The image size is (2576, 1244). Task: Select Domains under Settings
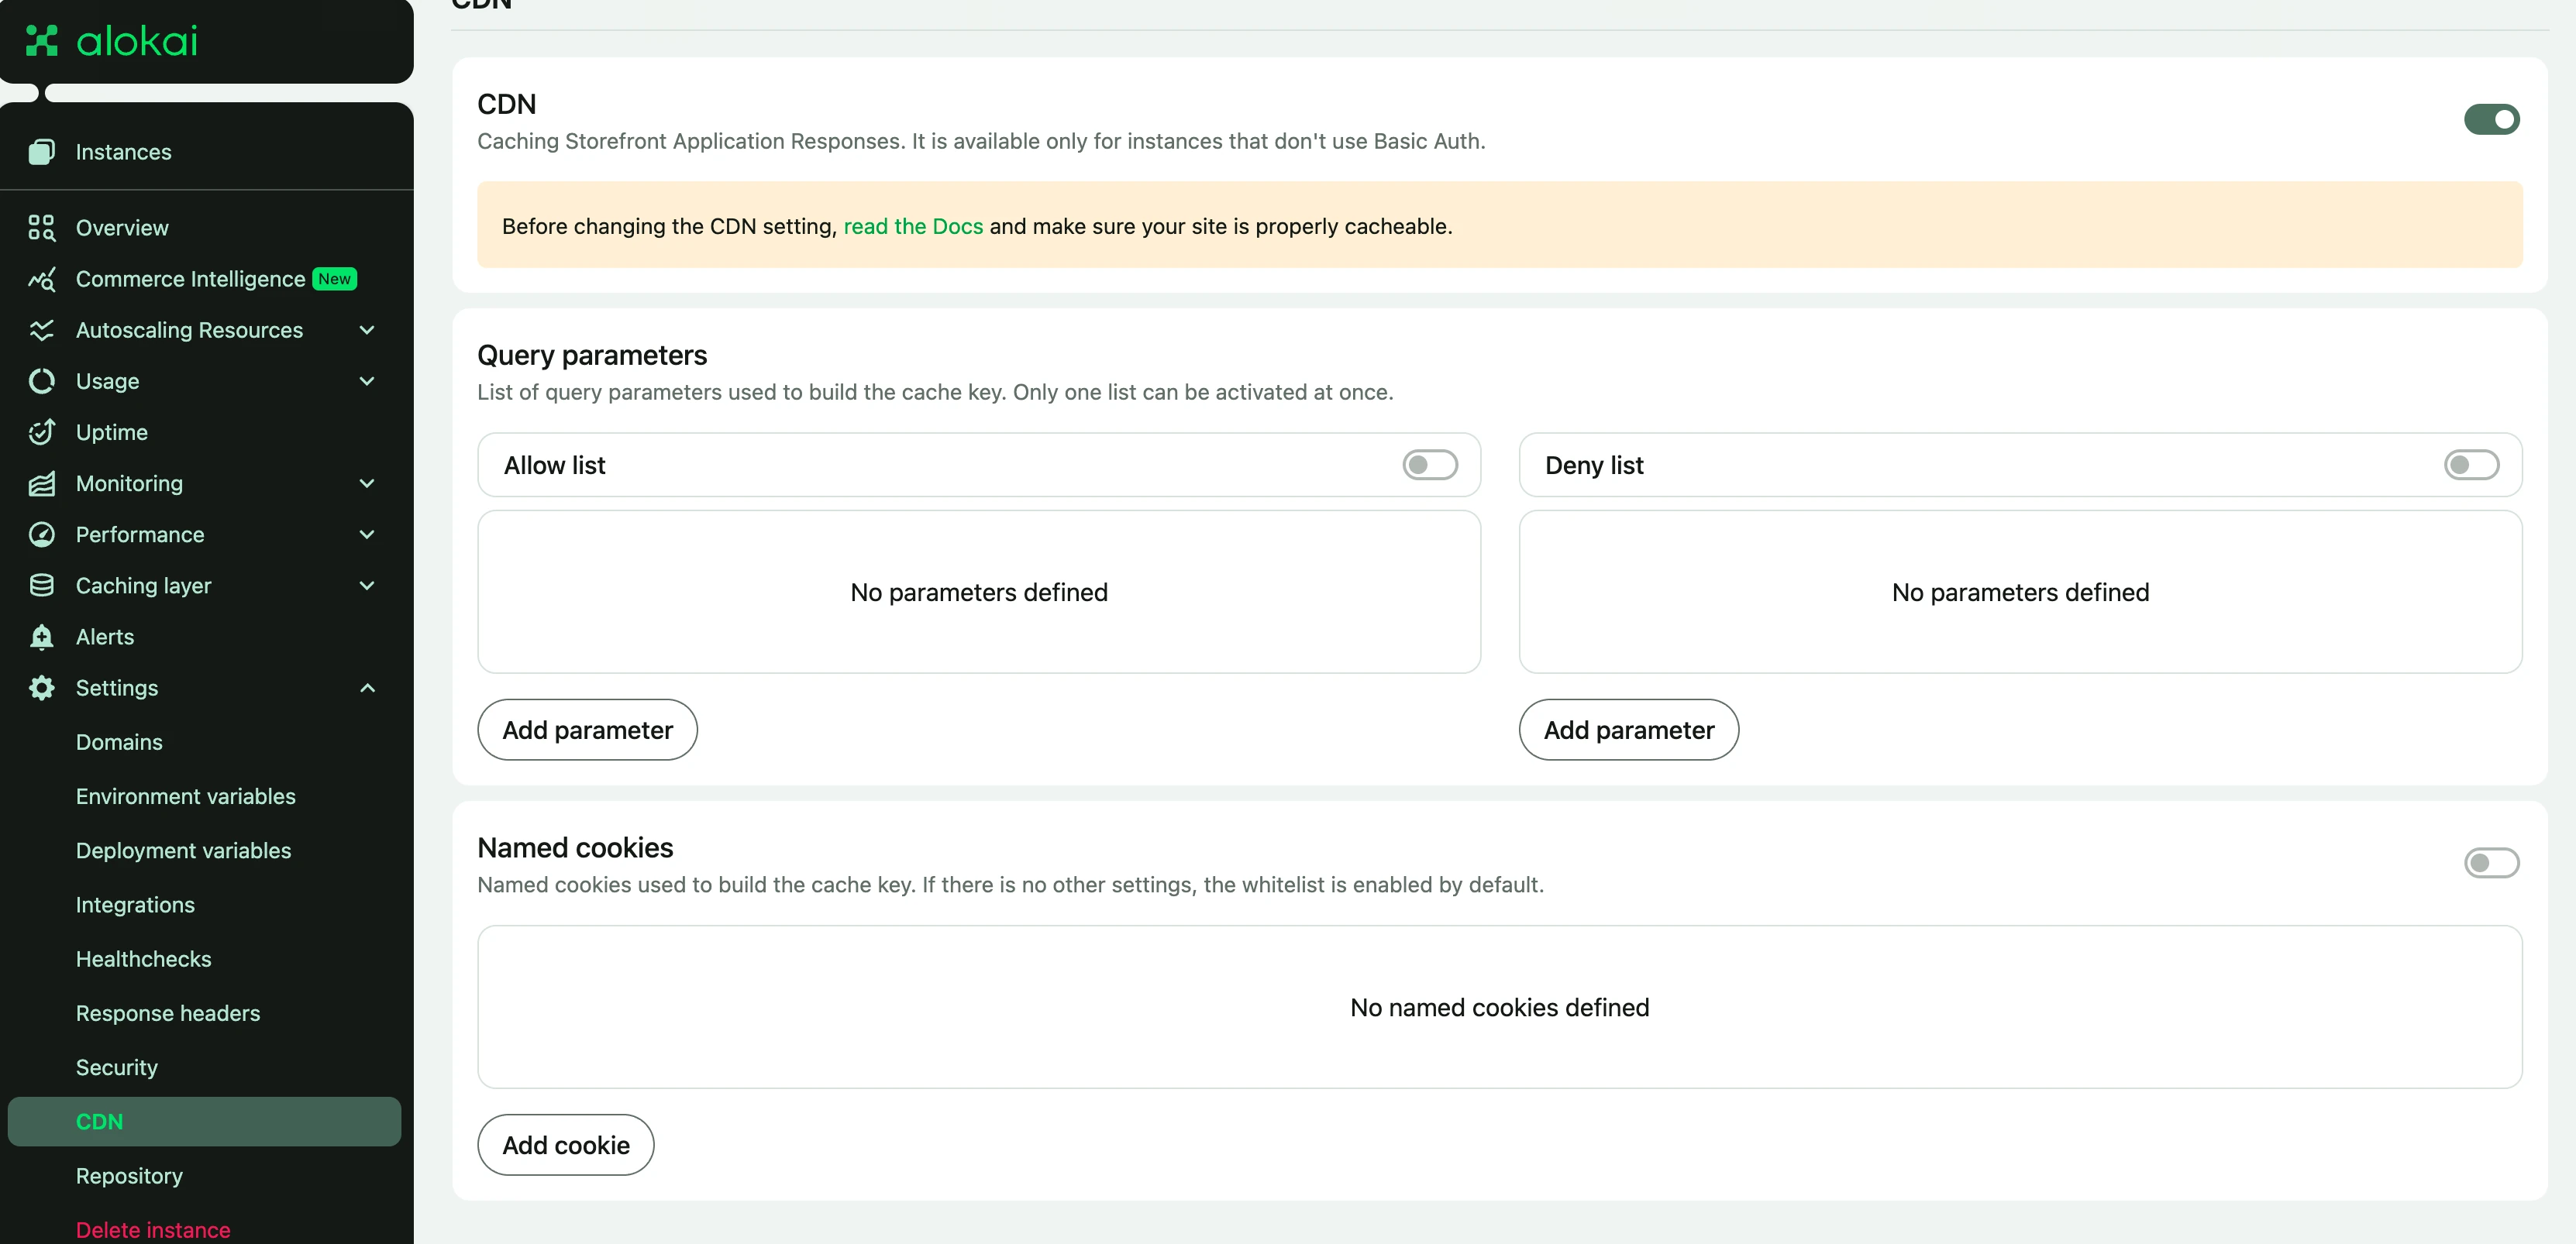(119, 742)
